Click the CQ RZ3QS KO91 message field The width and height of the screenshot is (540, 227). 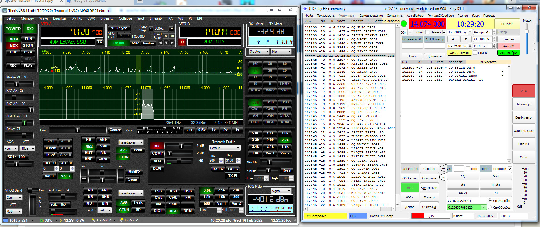[x=467, y=200]
